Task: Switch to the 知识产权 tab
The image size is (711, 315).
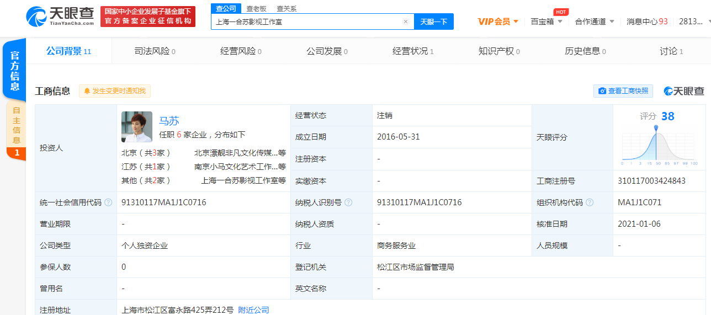Action: (499, 51)
